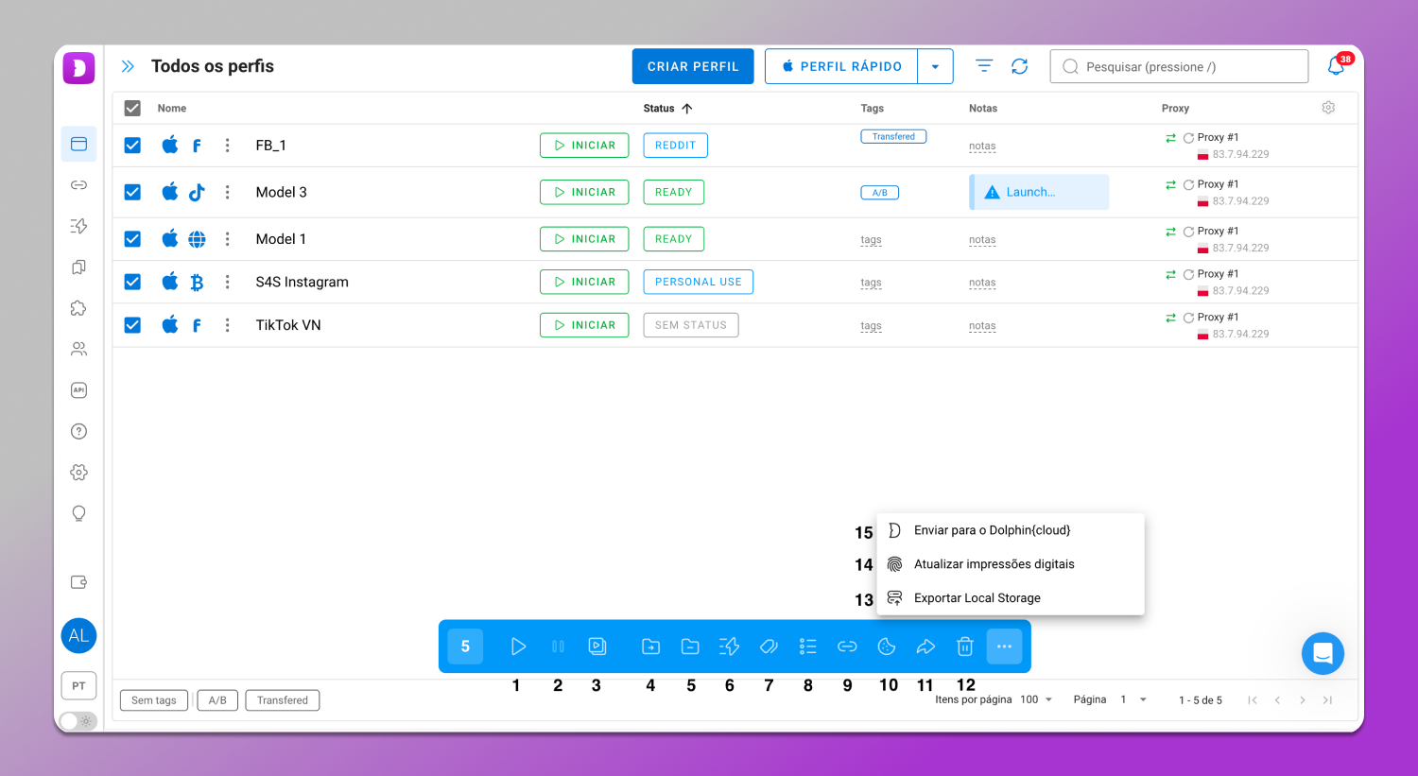This screenshot has width=1418, height=776.
Task: Toggle the dark mode switch
Action: click(78, 721)
